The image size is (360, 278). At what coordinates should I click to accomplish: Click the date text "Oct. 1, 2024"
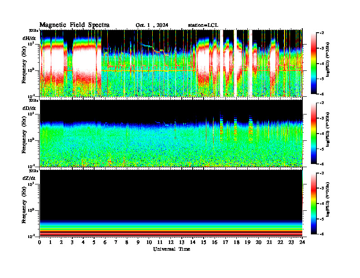point(152,25)
